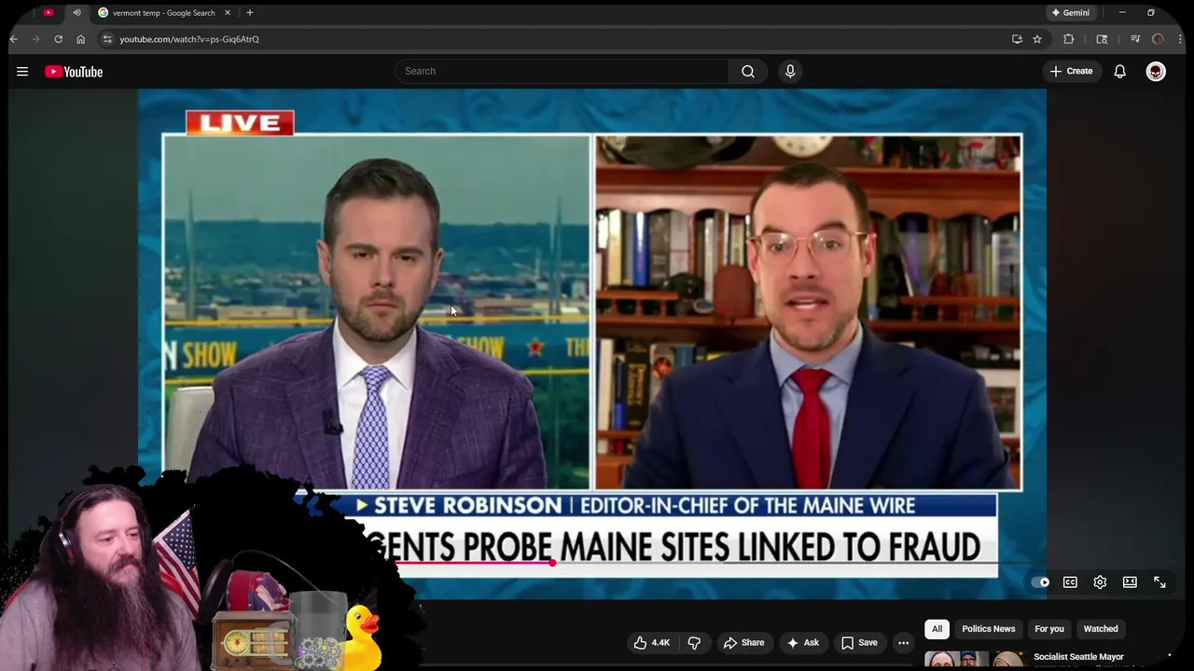Close the vermont temp Google Search tab
Screen dimensions: 1194x671
(227, 13)
